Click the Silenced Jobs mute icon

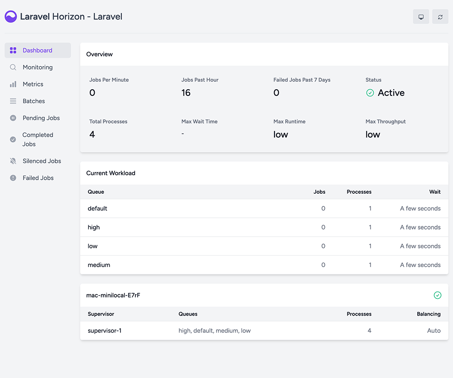(14, 161)
